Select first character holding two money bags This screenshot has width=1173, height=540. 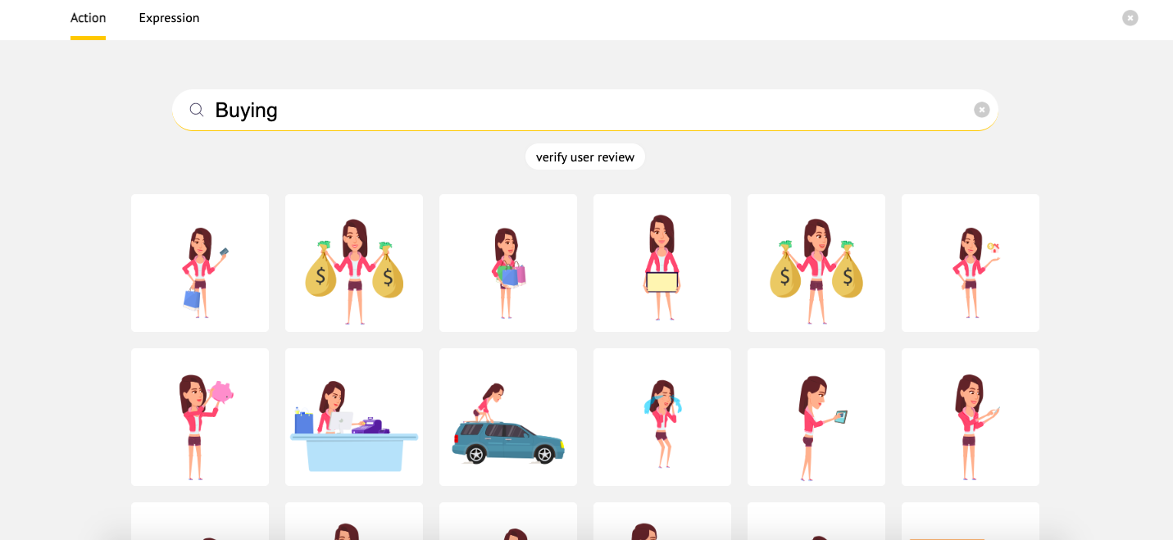[354, 263]
